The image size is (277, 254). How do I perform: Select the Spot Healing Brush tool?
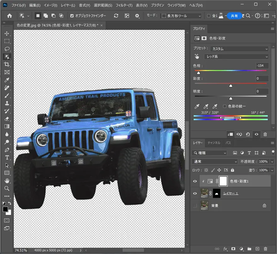(7, 88)
